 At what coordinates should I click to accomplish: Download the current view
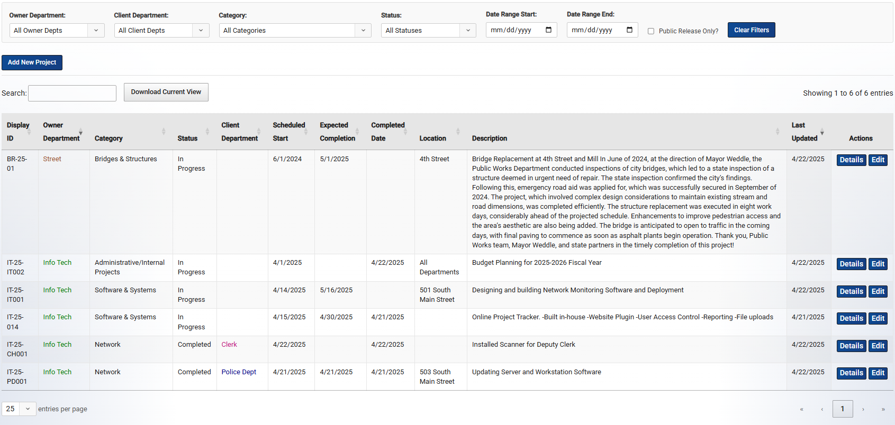166,92
